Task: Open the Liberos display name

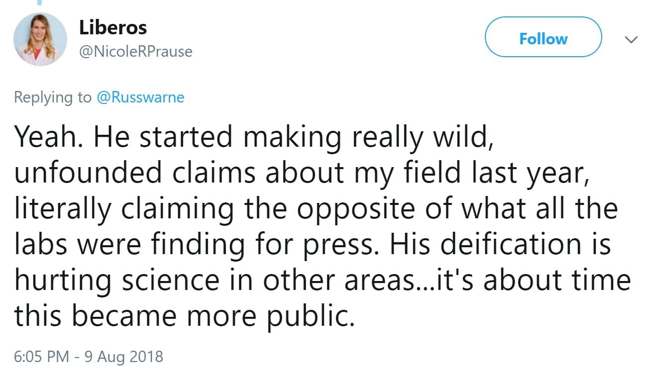Action: pyautogui.click(x=113, y=28)
